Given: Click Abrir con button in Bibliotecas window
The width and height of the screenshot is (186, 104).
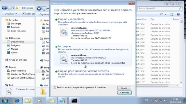Looking at the screenshot, I should 29,14.
